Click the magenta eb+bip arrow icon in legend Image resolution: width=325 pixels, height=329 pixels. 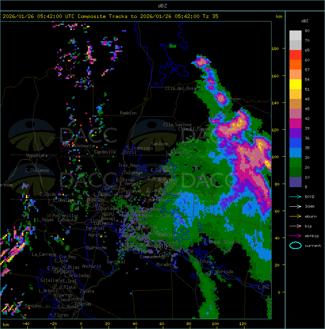(295, 236)
